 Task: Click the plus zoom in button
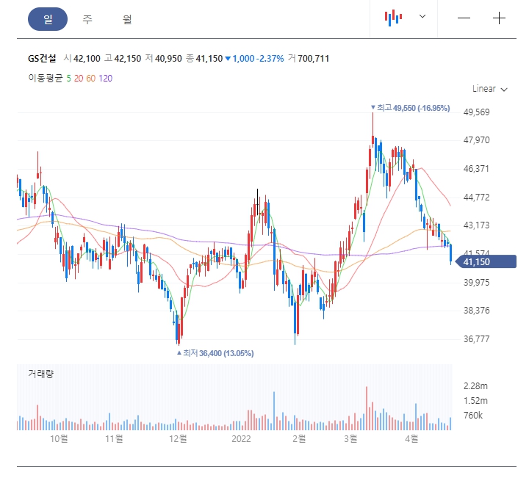pyautogui.click(x=499, y=18)
